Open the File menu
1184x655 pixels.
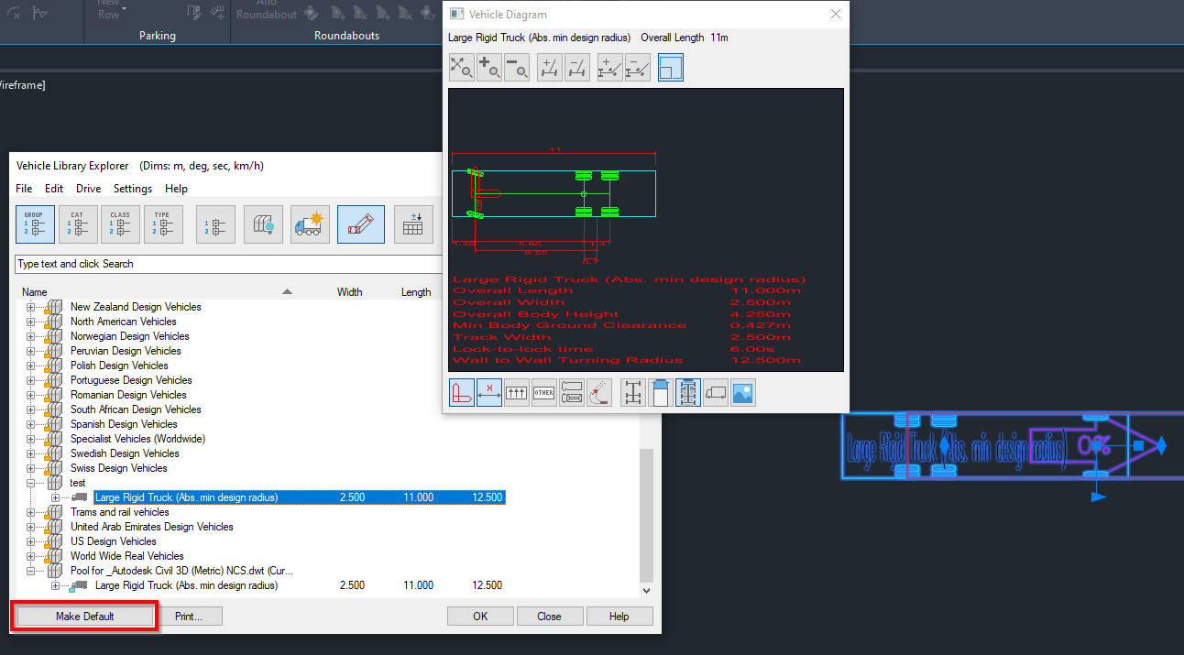(25, 189)
